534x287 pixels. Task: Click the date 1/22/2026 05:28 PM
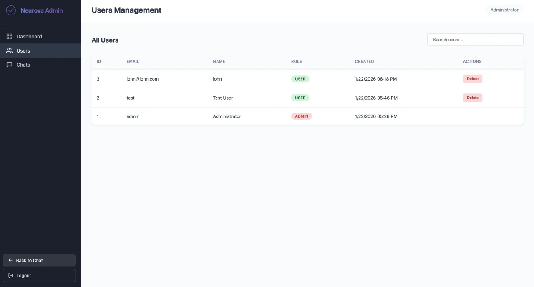coord(376,116)
